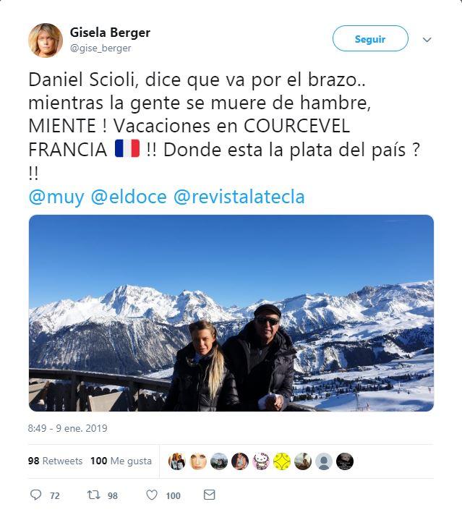Send tweet by direct message envelope icon
The height and width of the screenshot is (520, 462).
209,495
